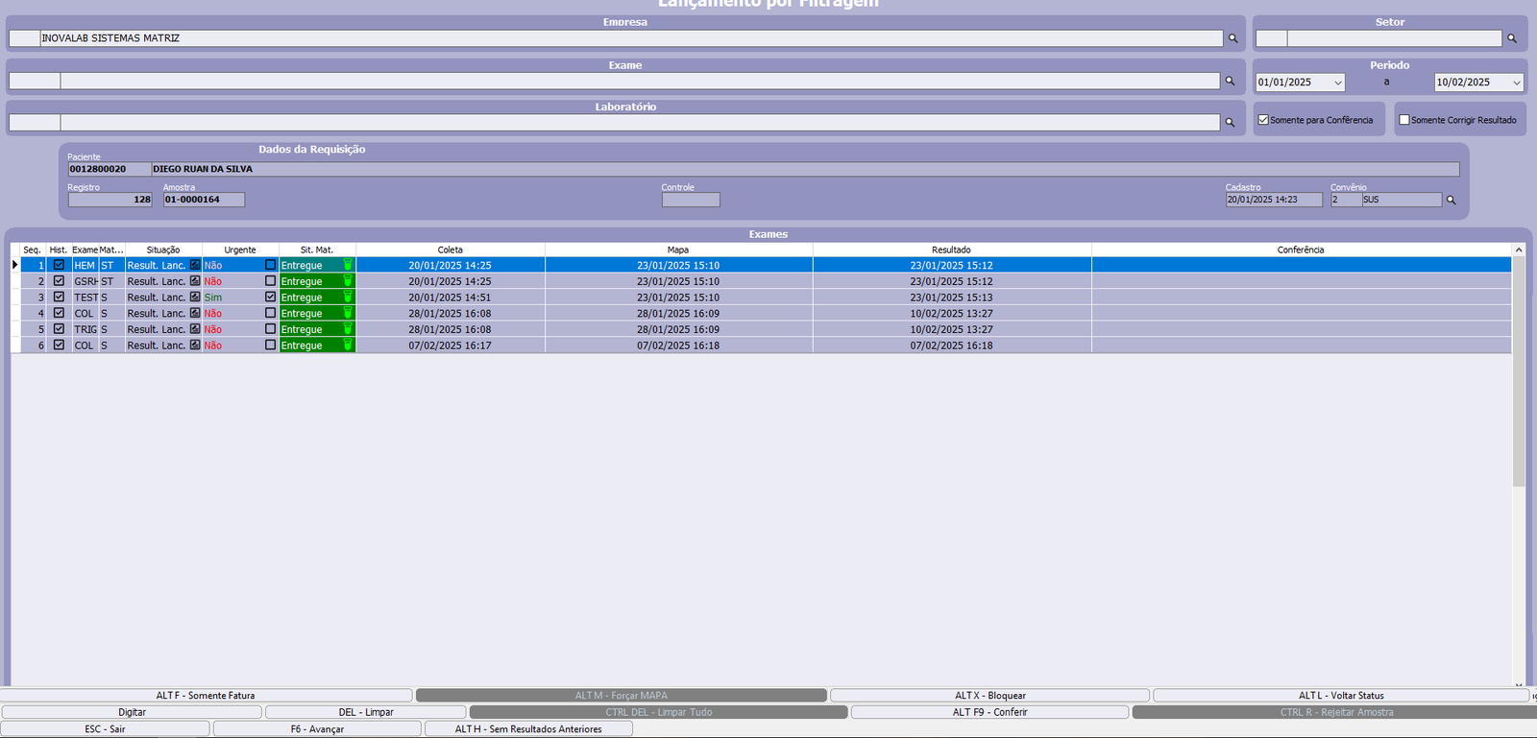Viewport: 1537px width, 738px height.
Task: Click the ALT X - Bloquear button
Action: pos(989,696)
